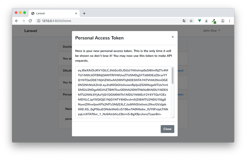Click the token textarea scrollbar thumb
This screenshot has height=158, width=246.
coord(173,76)
